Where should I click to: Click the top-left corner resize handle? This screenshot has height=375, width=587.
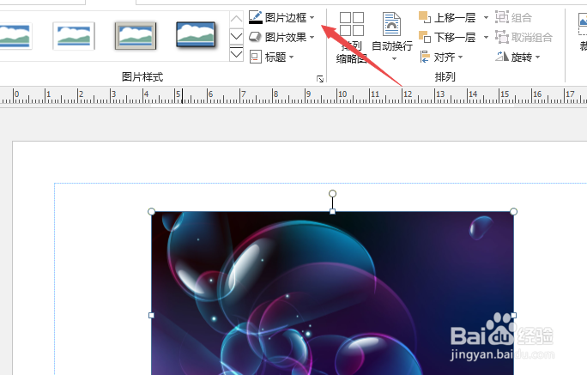click(151, 211)
